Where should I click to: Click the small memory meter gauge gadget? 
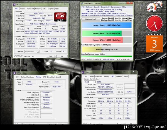point(159,4)
